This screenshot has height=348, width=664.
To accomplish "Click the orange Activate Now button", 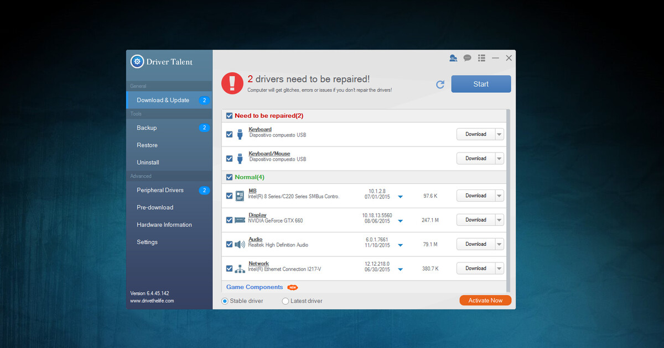I will [x=485, y=300].
